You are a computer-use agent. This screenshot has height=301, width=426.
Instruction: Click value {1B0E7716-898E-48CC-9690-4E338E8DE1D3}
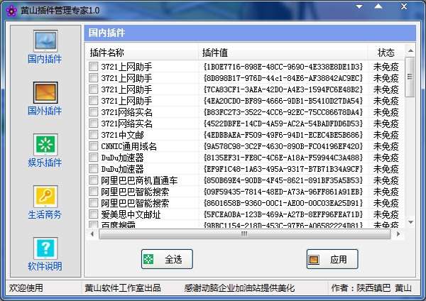coord(283,67)
